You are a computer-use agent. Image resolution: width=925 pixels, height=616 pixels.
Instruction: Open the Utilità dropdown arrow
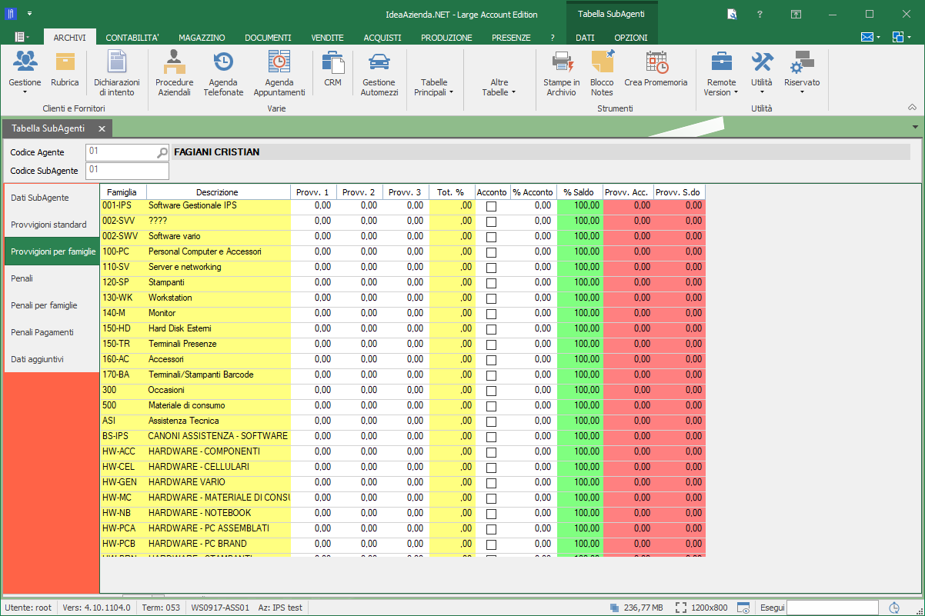point(762,92)
